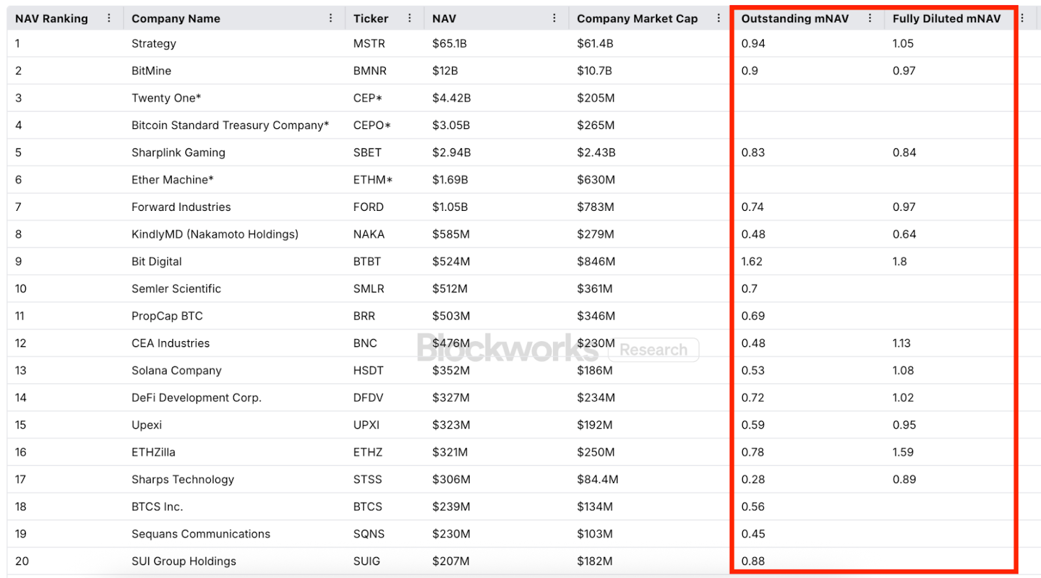Click Sharps Technology's $306M NAV value

pyautogui.click(x=451, y=480)
